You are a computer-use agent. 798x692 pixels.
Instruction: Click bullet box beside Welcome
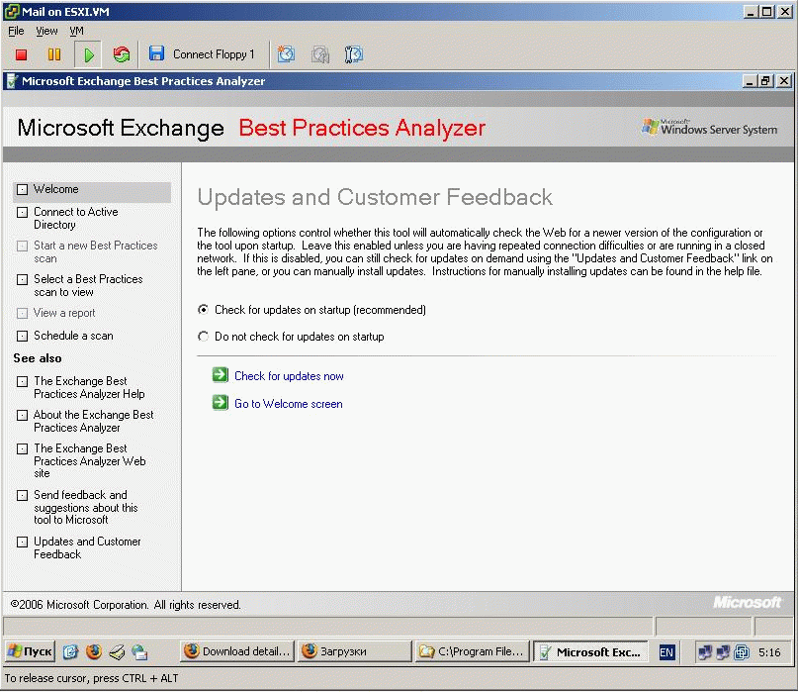[x=22, y=189]
